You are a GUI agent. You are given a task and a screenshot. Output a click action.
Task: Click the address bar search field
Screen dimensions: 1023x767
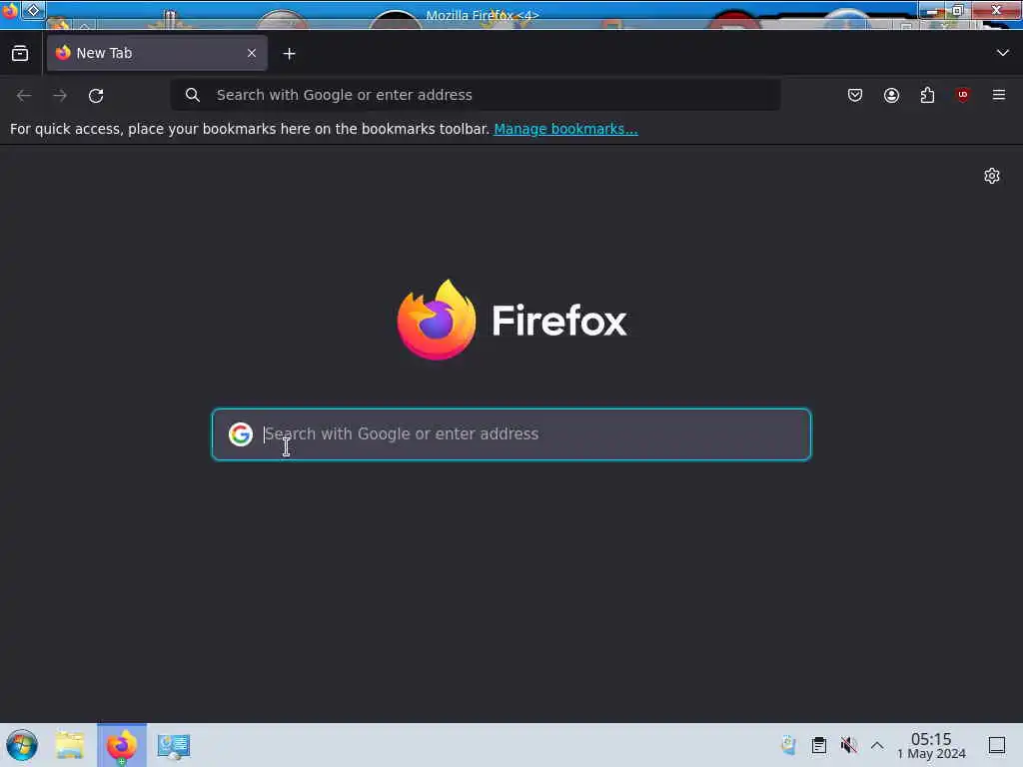[475, 95]
